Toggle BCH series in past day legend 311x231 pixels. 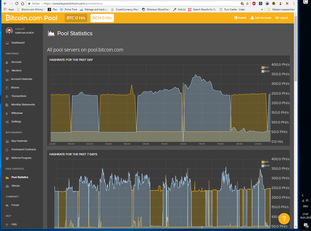click(265, 71)
